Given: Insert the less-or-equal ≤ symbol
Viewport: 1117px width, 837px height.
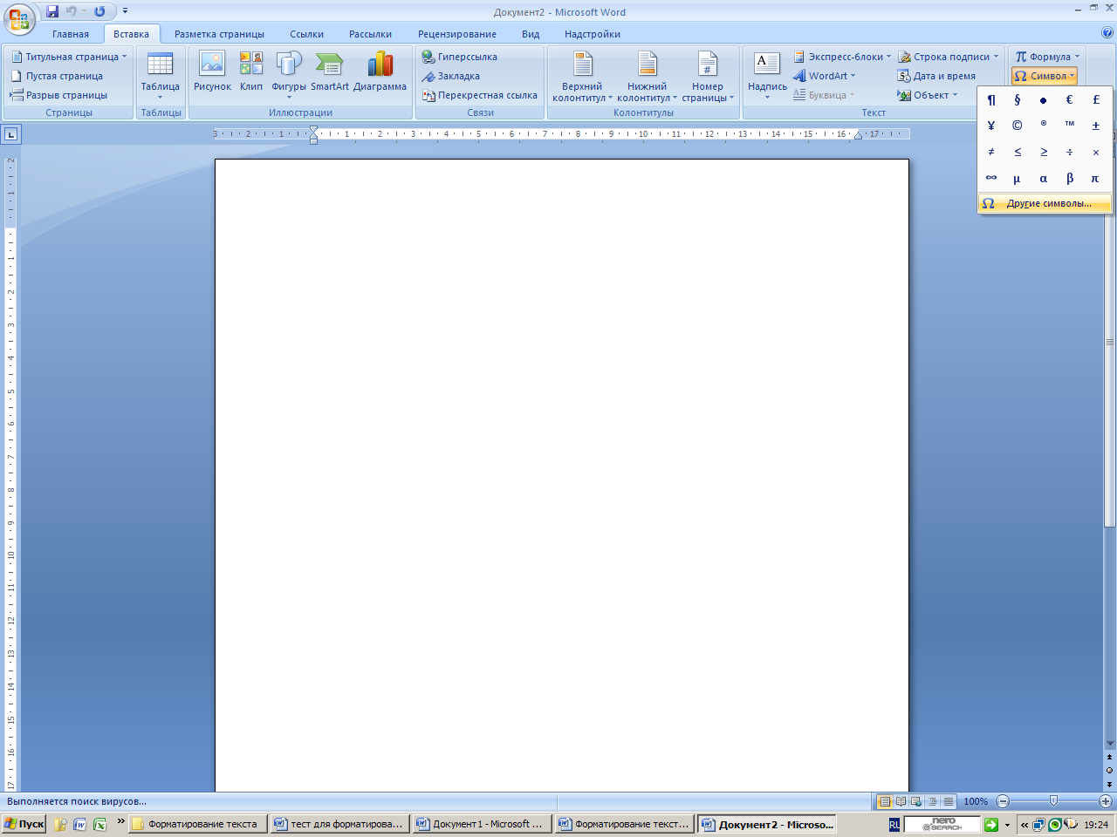Looking at the screenshot, I should tap(1018, 153).
